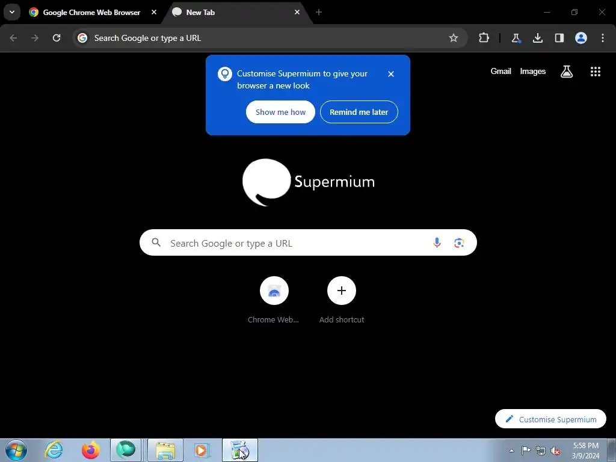Open the Images link
Image resolution: width=616 pixels, height=462 pixels.
point(533,71)
